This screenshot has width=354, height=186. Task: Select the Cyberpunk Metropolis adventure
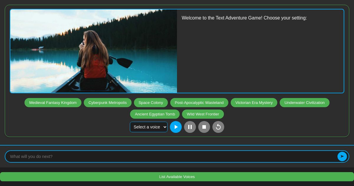pyautogui.click(x=107, y=102)
